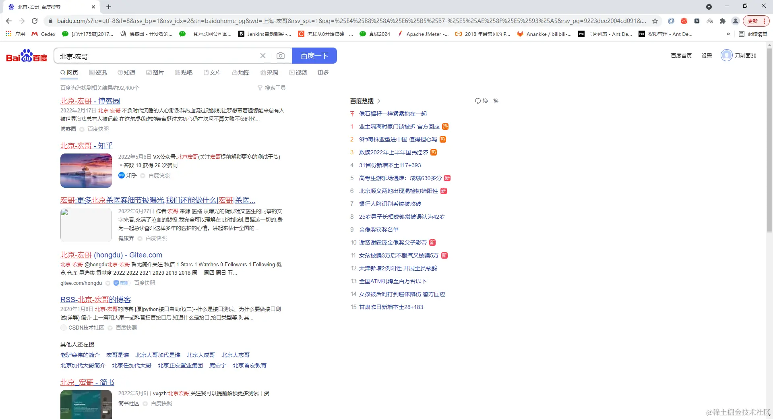Select the 网页 tab

click(69, 73)
